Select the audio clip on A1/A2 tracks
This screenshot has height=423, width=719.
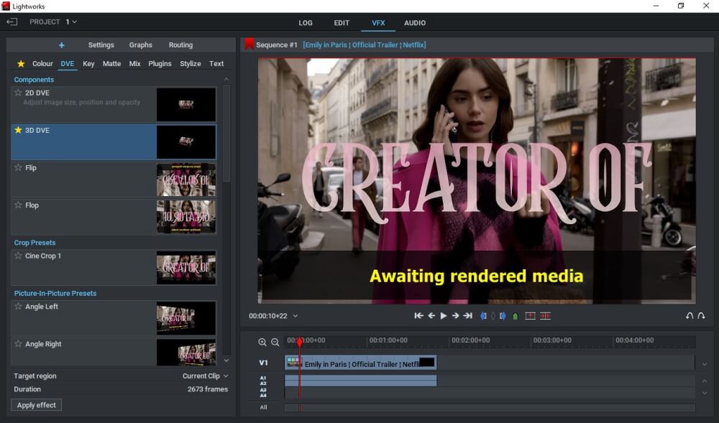pos(360,381)
